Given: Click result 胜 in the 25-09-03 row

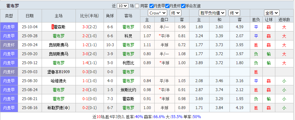Looking at the screenshot, I should 256,72.
